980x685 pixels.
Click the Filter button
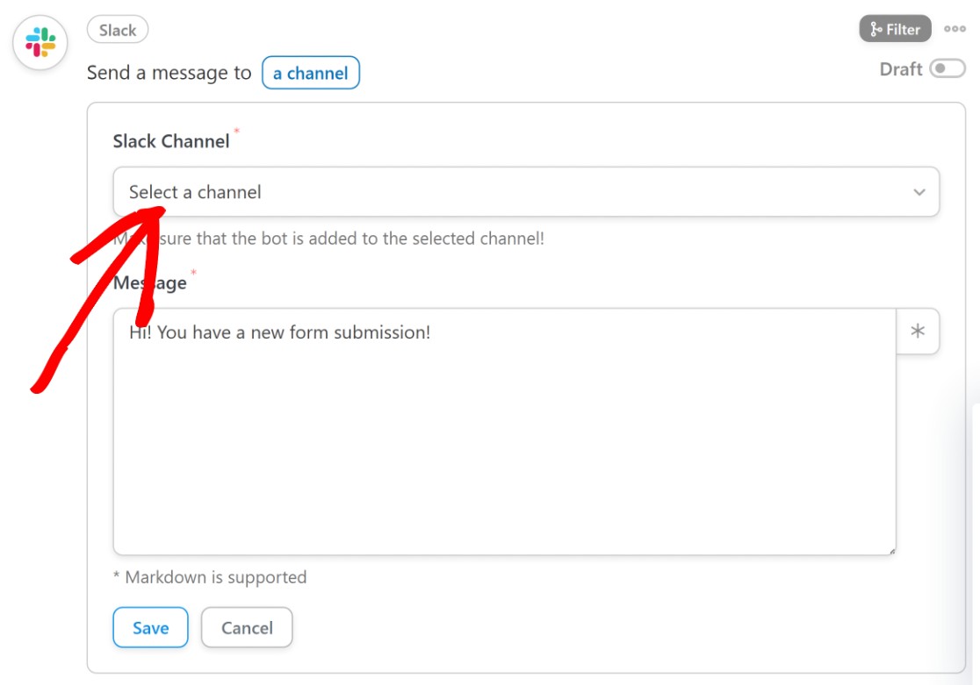(x=895, y=29)
